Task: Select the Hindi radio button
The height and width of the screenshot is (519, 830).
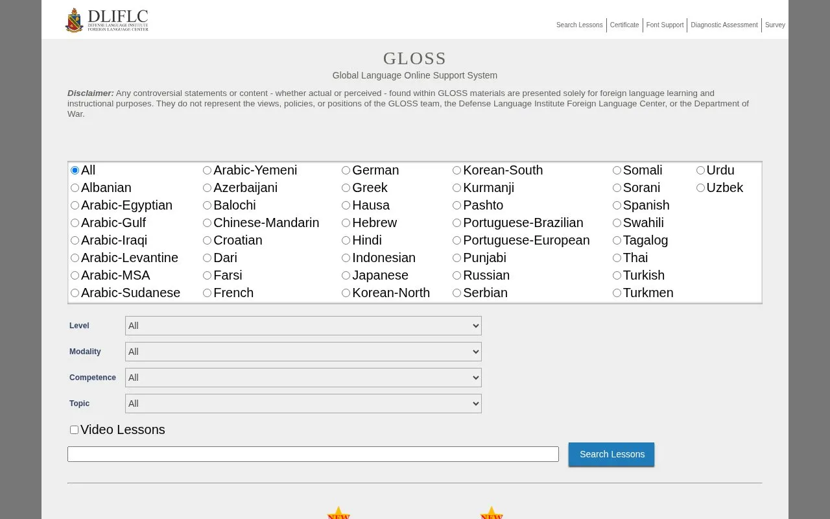Action: point(346,241)
